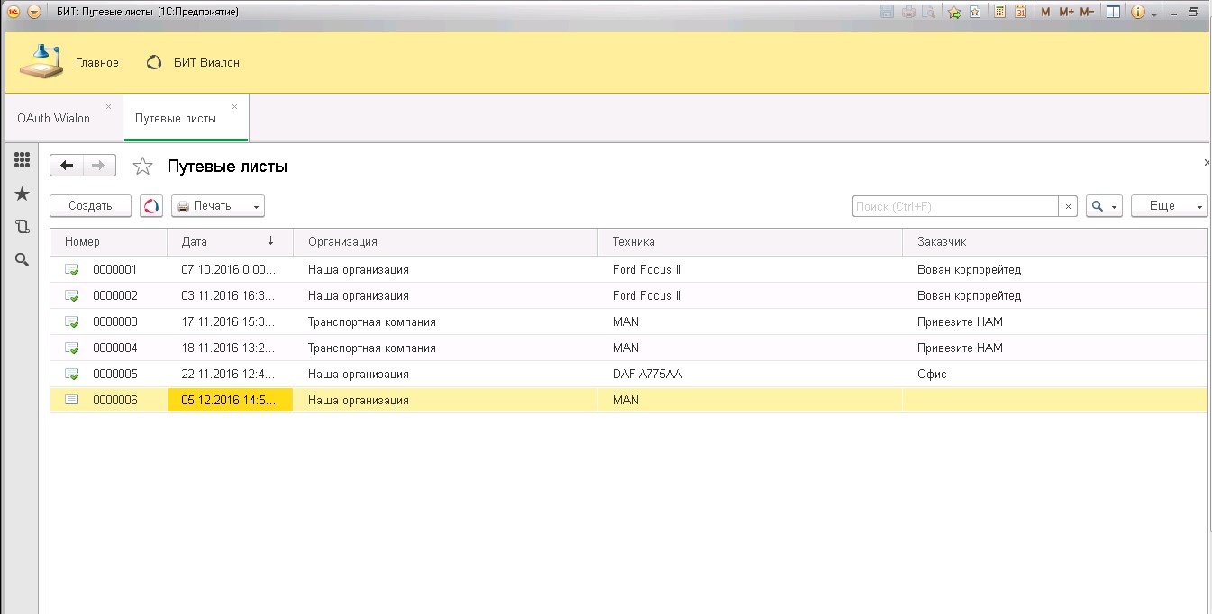1212x614 pixels.
Task: Go back with the left arrow button
Action: [x=67, y=166]
